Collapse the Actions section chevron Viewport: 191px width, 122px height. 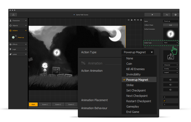click(x=26, y=30)
